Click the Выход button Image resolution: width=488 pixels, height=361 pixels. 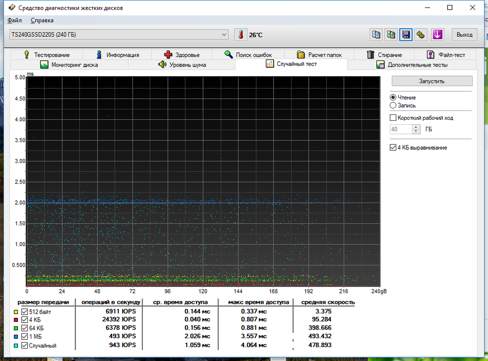[464, 35]
